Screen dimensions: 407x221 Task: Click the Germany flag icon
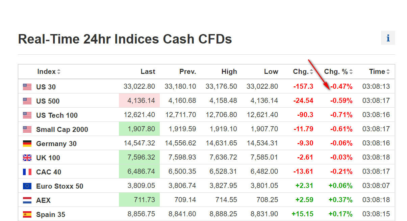27,144
